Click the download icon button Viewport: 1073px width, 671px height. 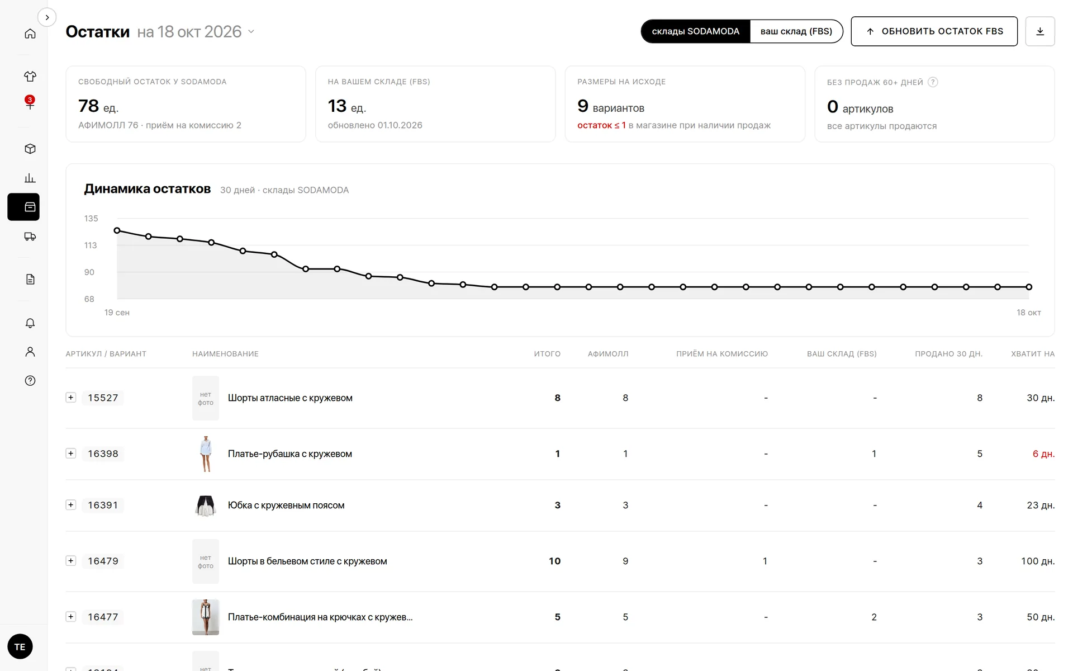[x=1040, y=31]
